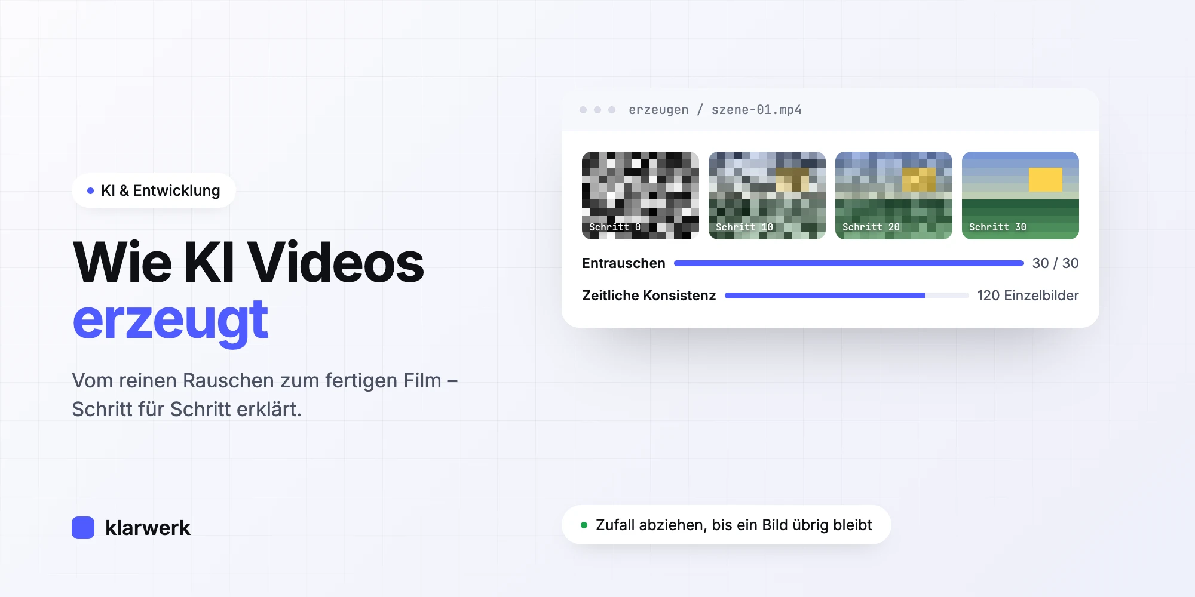
Task: Click the headline Wie KI Videos
Action: pyautogui.click(x=248, y=263)
